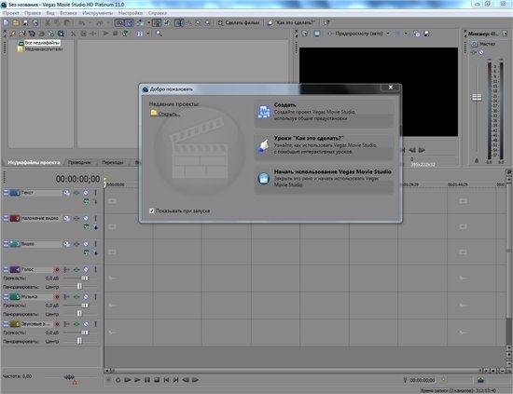Minimize the 'Музыка' track height button

coord(6,296)
